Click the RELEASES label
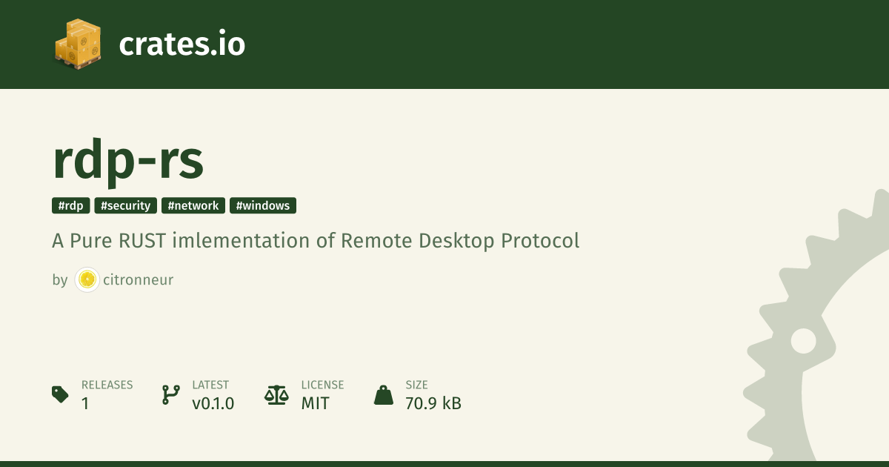 click(107, 385)
